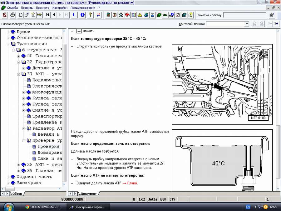Click the boxed parts package icon
Image resolution: width=281 pixels, height=211 pixels.
[115, 15]
